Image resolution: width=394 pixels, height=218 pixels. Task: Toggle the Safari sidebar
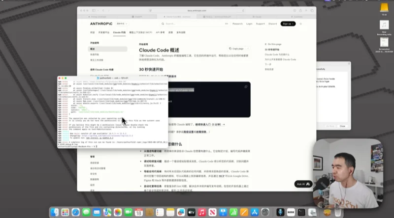94,10
